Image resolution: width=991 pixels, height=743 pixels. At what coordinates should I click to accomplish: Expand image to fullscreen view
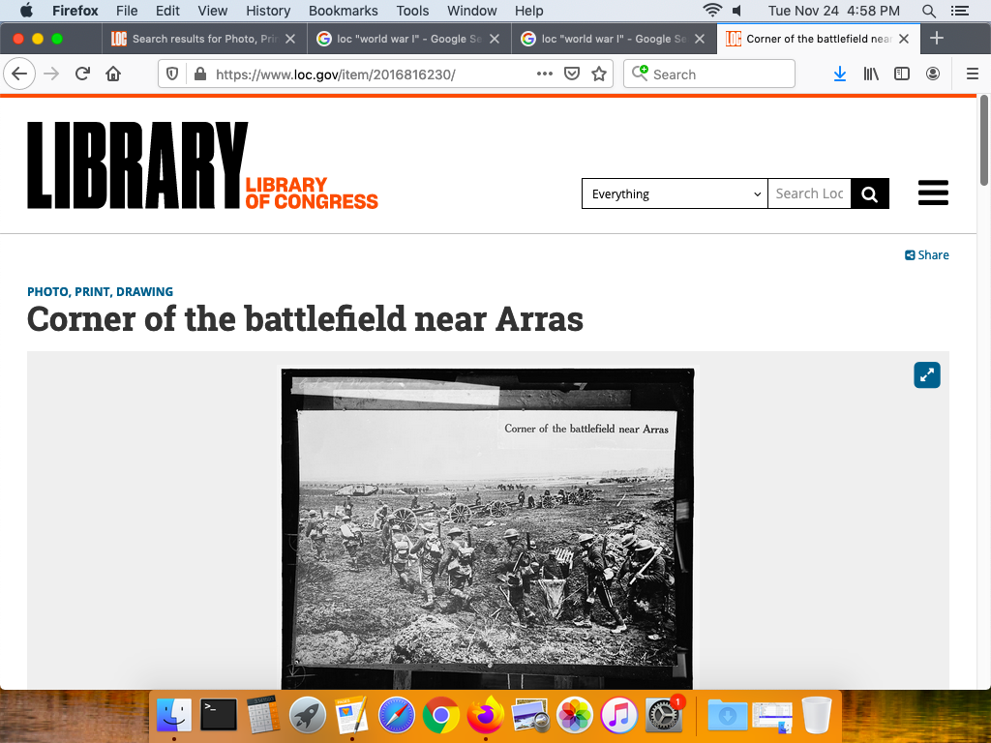(927, 375)
